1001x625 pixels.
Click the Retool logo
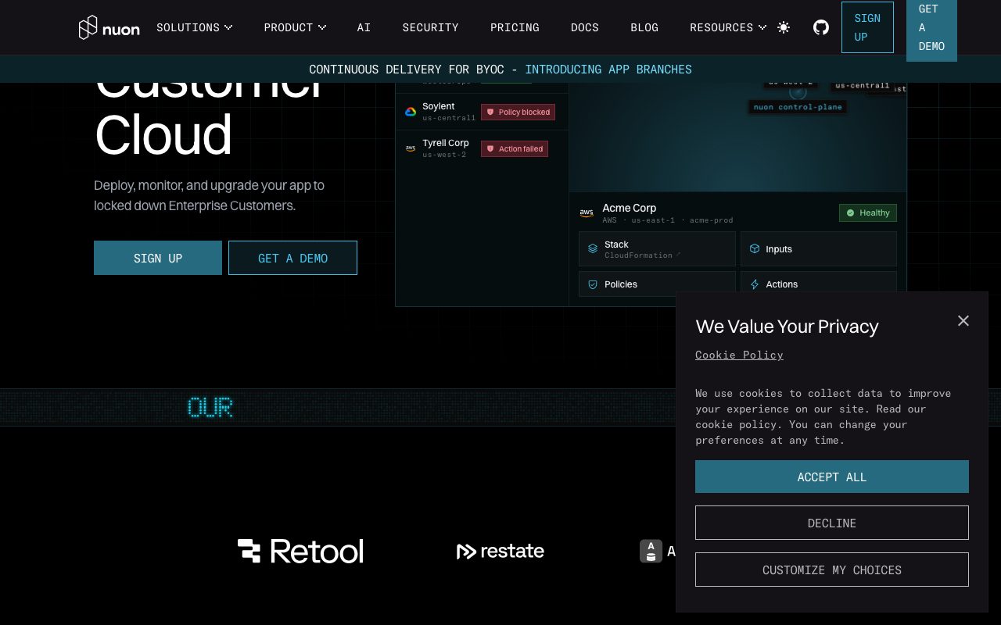click(300, 551)
